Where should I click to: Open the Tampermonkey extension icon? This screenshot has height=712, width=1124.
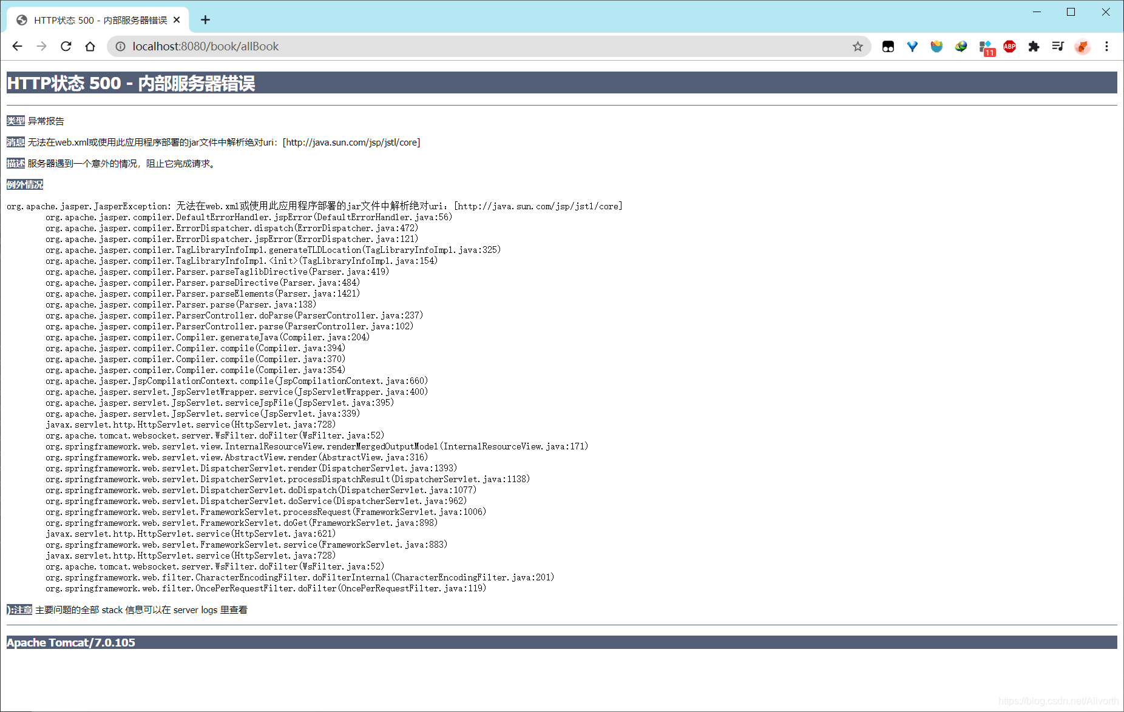888,46
